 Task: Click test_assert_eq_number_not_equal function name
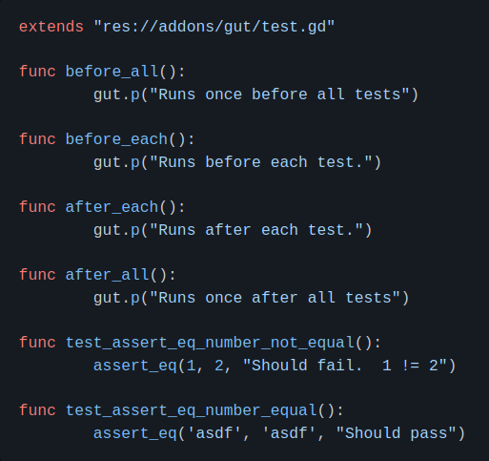(x=210, y=343)
